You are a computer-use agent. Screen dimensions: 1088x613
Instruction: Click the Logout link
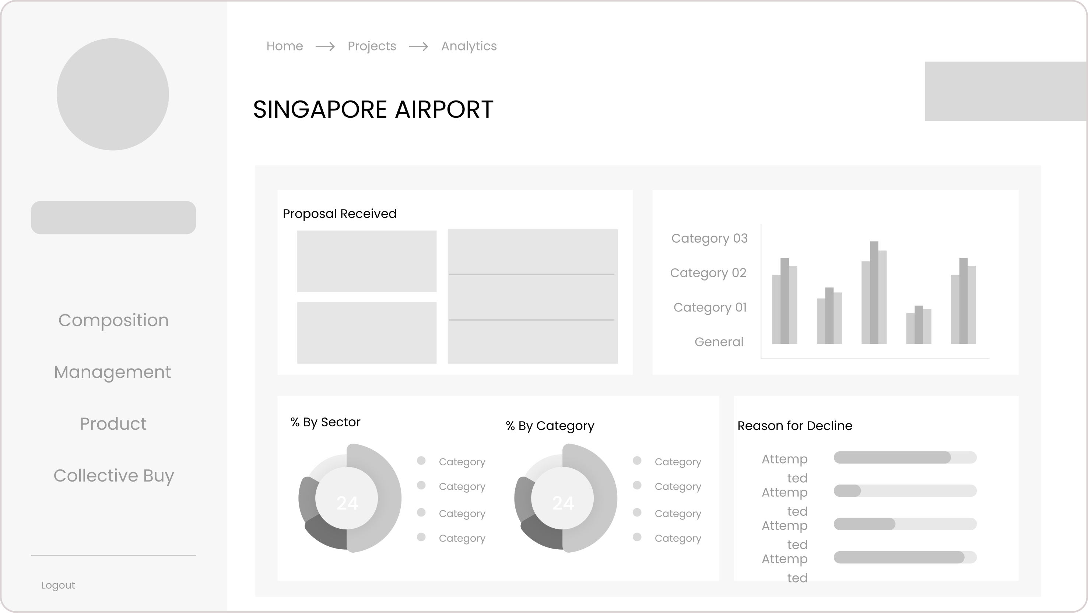(x=58, y=585)
